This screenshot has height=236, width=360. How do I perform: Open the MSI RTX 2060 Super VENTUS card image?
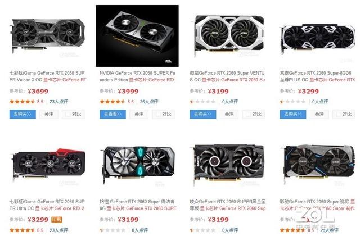[227, 35]
